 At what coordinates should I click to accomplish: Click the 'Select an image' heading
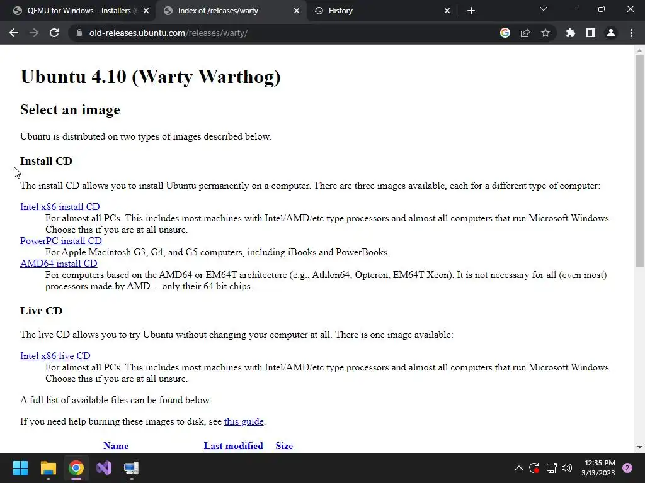tap(70, 109)
